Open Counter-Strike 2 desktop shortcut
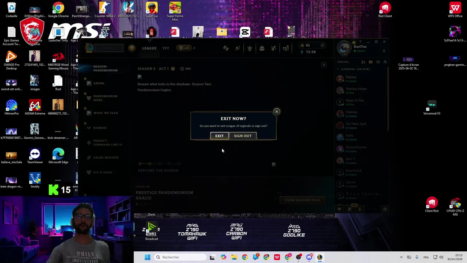 (105, 10)
